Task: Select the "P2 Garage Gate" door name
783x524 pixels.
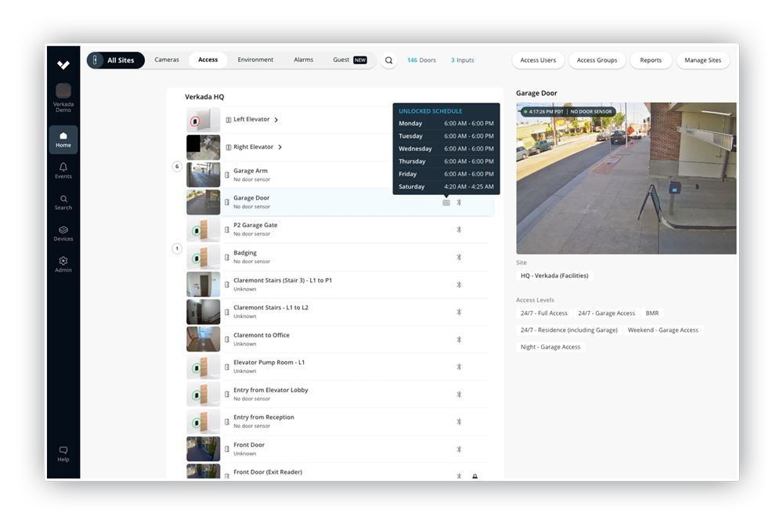Action: pyautogui.click(x=255, y=226)
